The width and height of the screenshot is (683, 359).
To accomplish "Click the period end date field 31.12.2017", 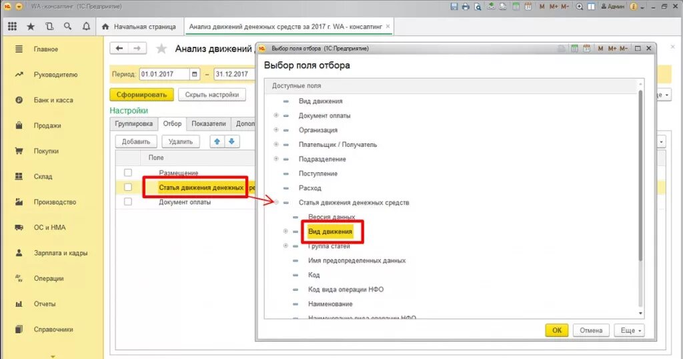I will [234, 74].
